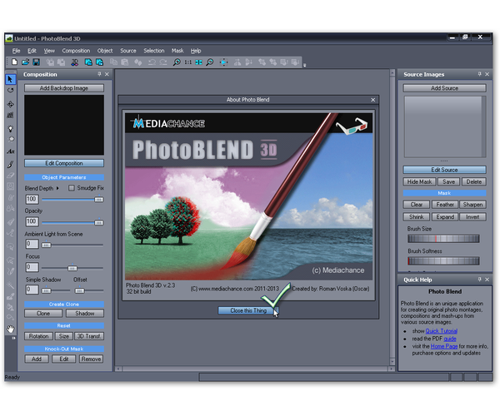Click the undo arrow icon

[x=152, y=62]
